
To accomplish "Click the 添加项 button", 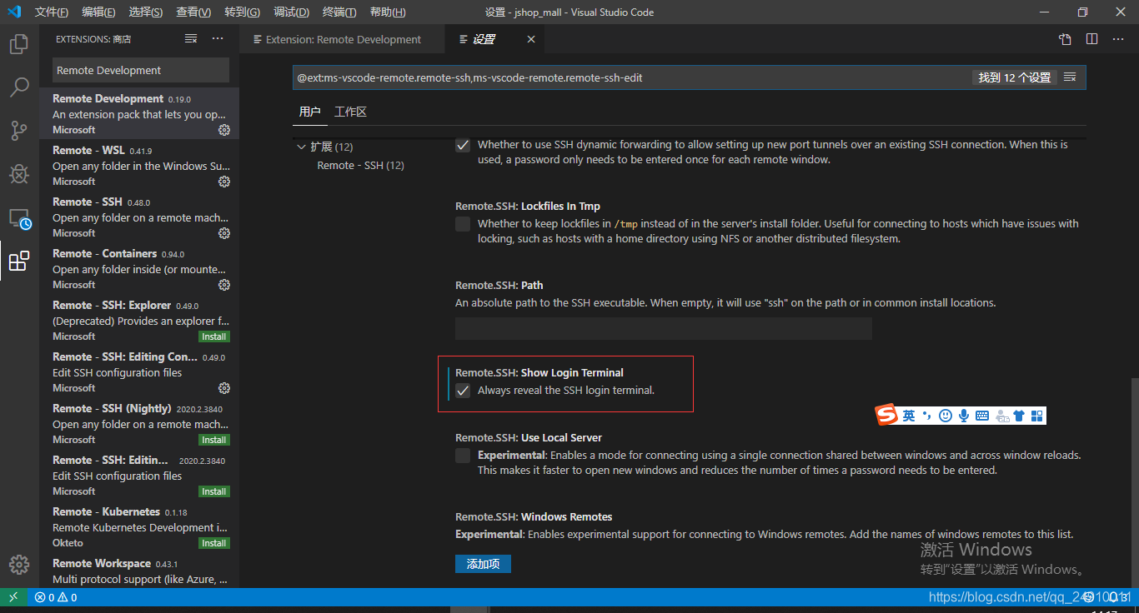I will tap(483, 564).
